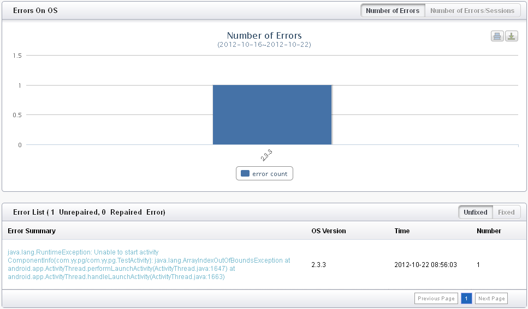Click the Number of Errors chart title
The width and height of the screenshot is (528, 309).
(264, 35)
